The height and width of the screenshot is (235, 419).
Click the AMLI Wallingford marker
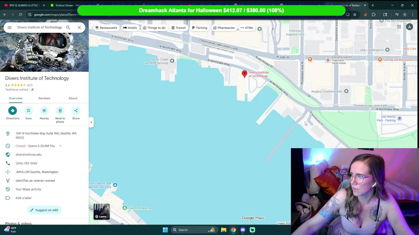(x=387, y=50)
